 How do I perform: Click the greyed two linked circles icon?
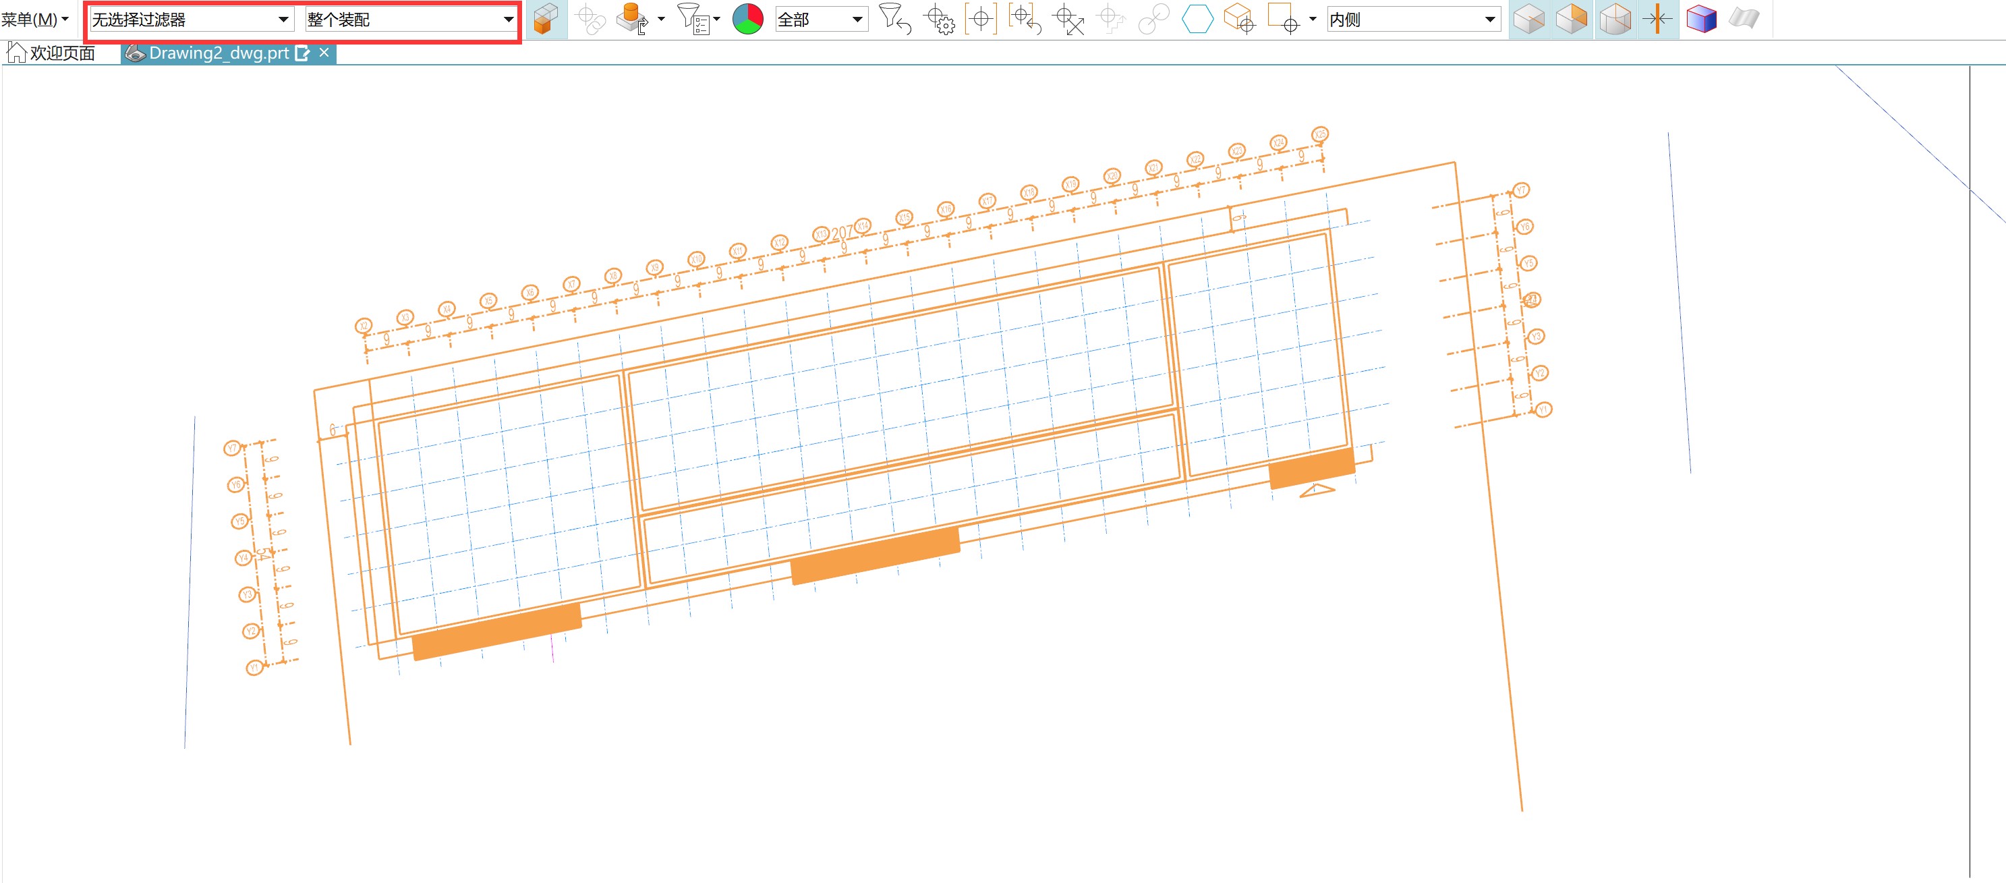tap(1153, 20)
